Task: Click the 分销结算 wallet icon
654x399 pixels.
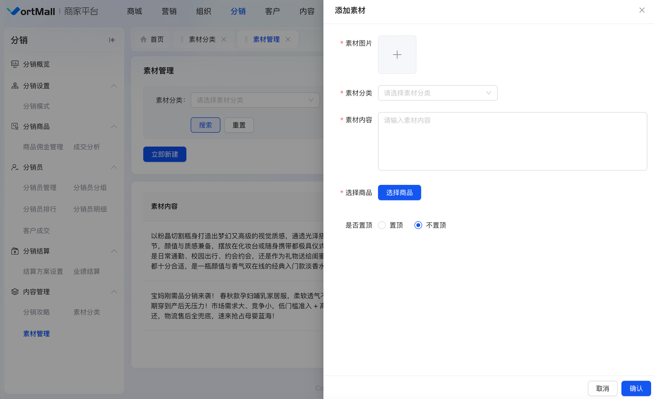Action: [15, 251]
